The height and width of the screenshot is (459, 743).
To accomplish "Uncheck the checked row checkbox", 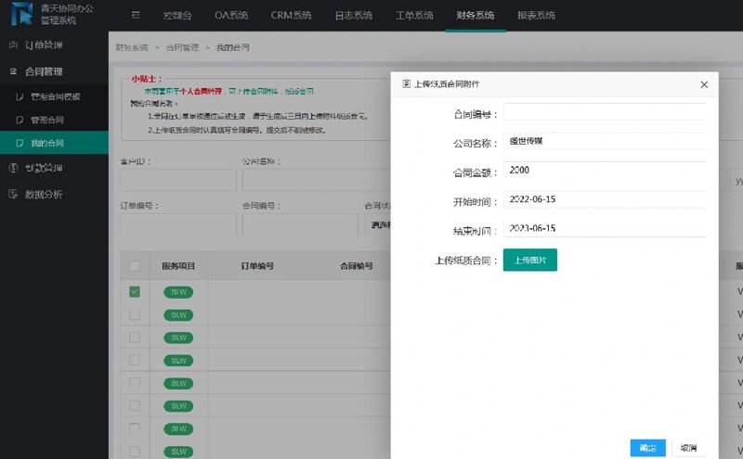I will (135, 291).
